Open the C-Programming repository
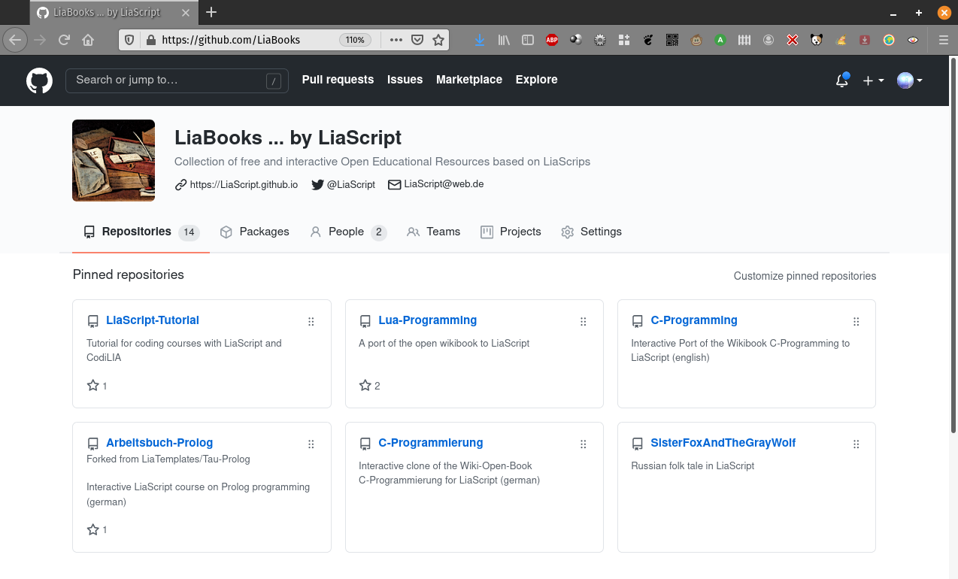The height and width of the screenshot is (579, 958). tap(693, 320)
